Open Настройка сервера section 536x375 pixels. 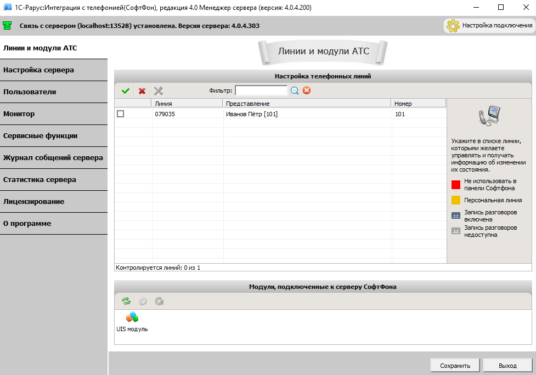54,70
